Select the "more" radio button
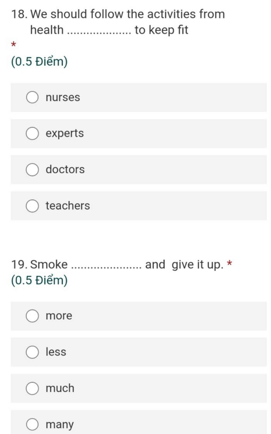This screenshot has width=271, height=434. click(32, 316)
